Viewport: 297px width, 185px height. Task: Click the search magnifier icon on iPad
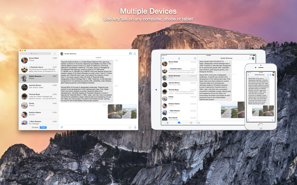coord(163,58)
